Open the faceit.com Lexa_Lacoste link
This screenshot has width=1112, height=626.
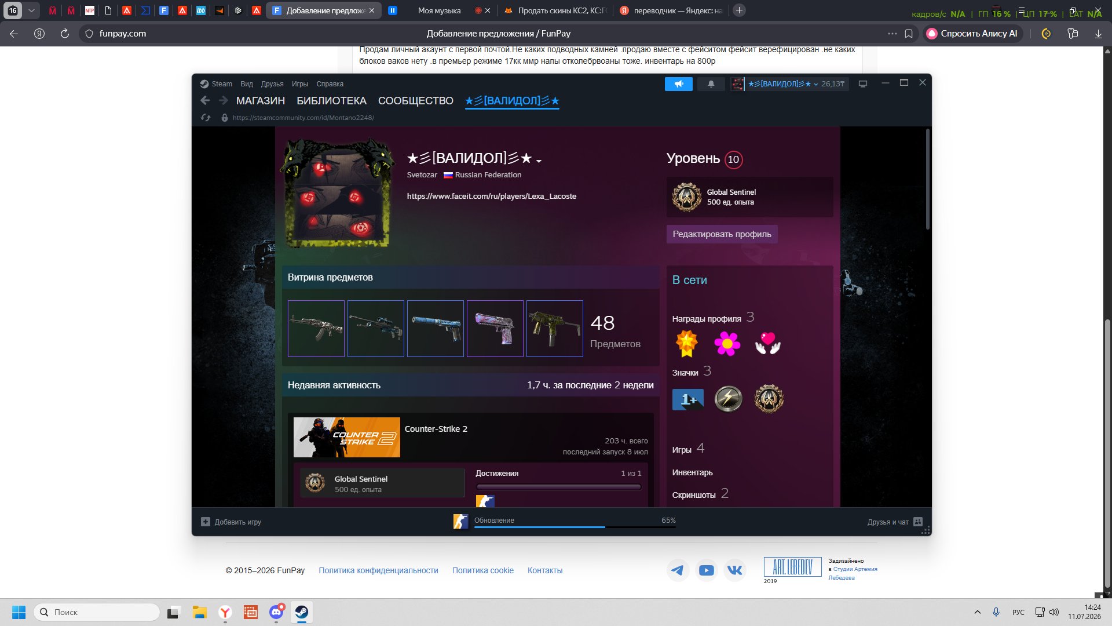[x=492, y=196]
